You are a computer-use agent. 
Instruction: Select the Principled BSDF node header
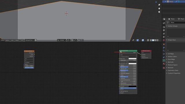click(x=128, y=51)
